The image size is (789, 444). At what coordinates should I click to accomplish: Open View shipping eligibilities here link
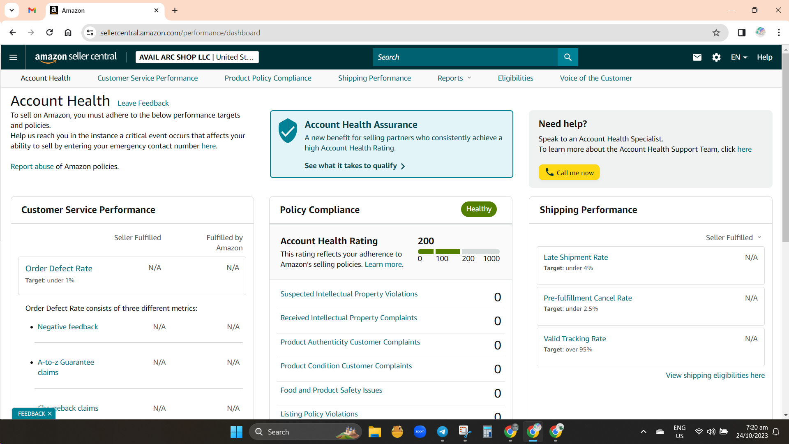point(715,375)
